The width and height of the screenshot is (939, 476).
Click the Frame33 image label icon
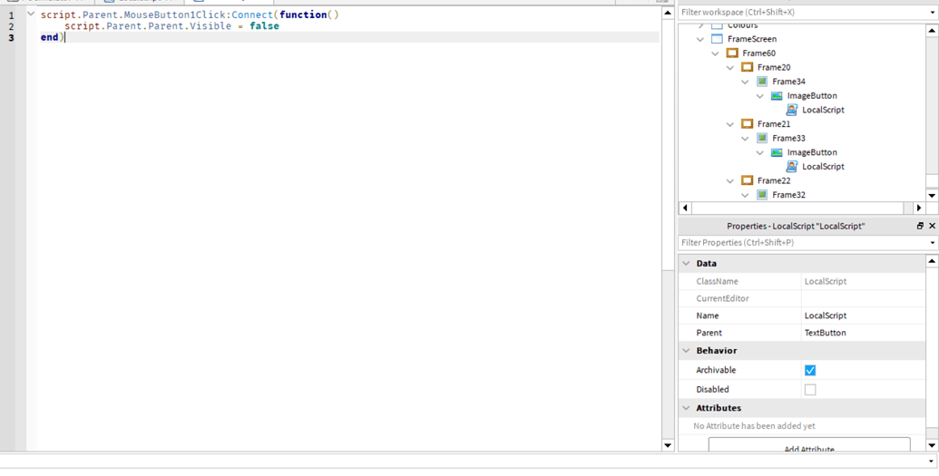(x=762, y=139)
